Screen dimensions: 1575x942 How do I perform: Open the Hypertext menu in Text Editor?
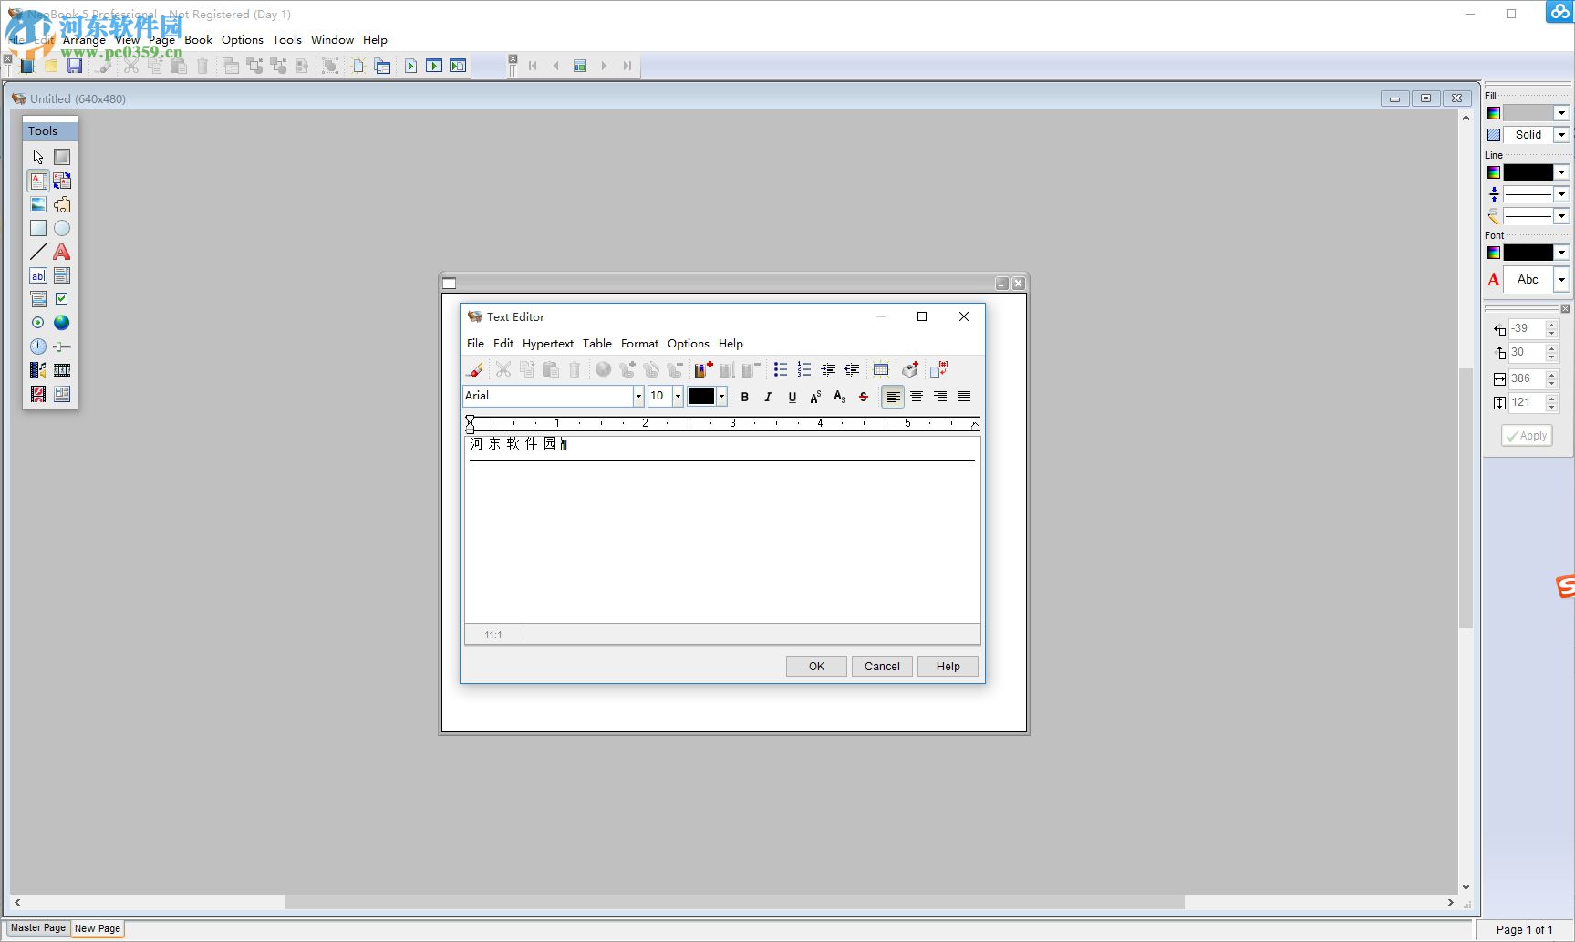point(548,344)
